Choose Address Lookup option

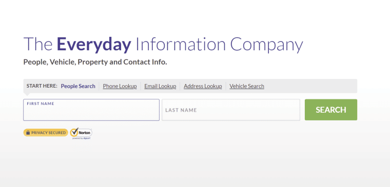tap(203, 86)
